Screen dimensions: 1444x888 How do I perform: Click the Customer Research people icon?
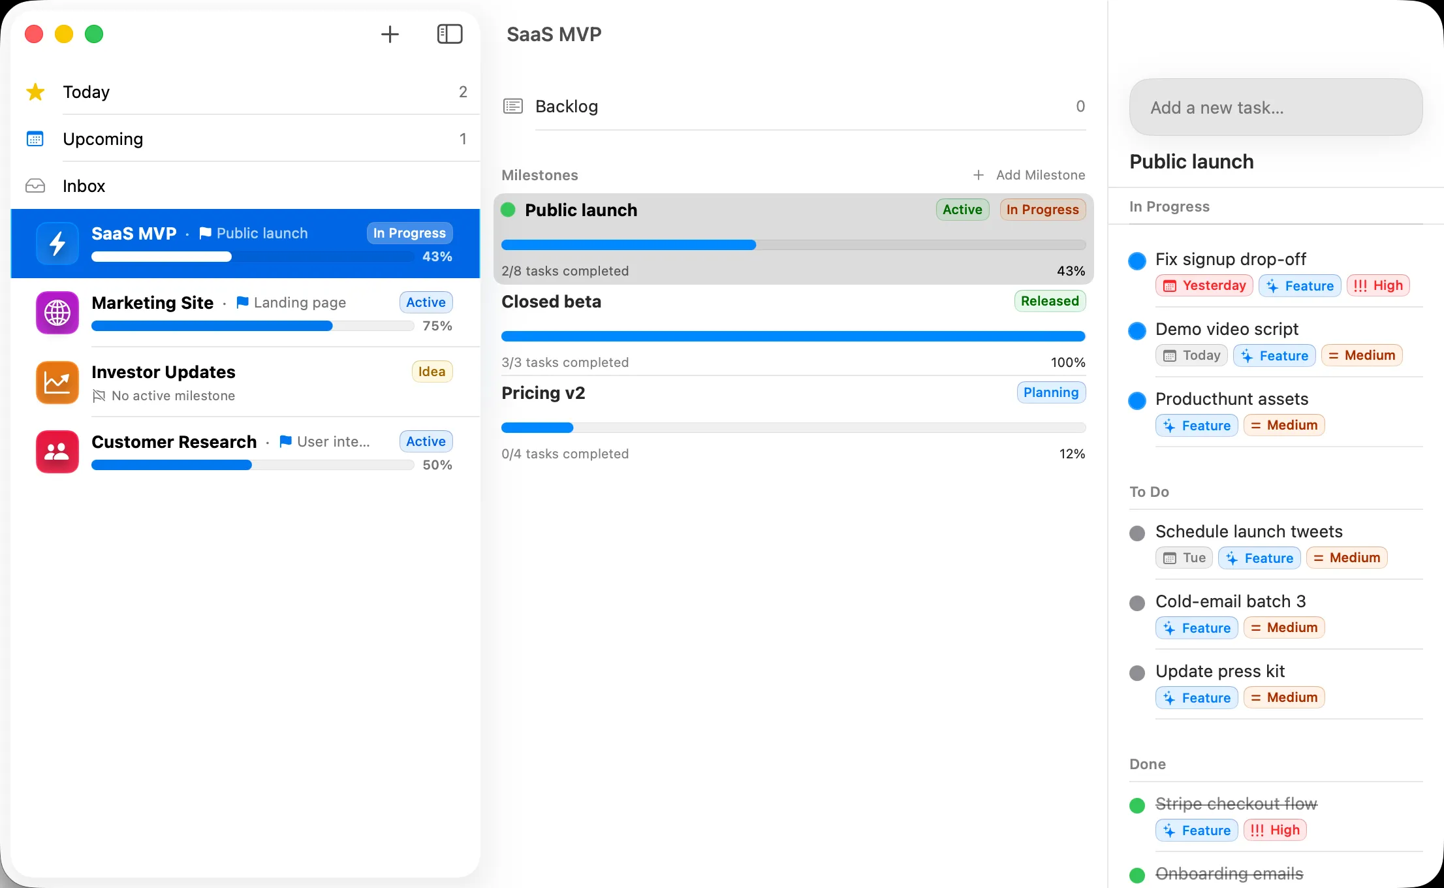[x=57, y=452]
